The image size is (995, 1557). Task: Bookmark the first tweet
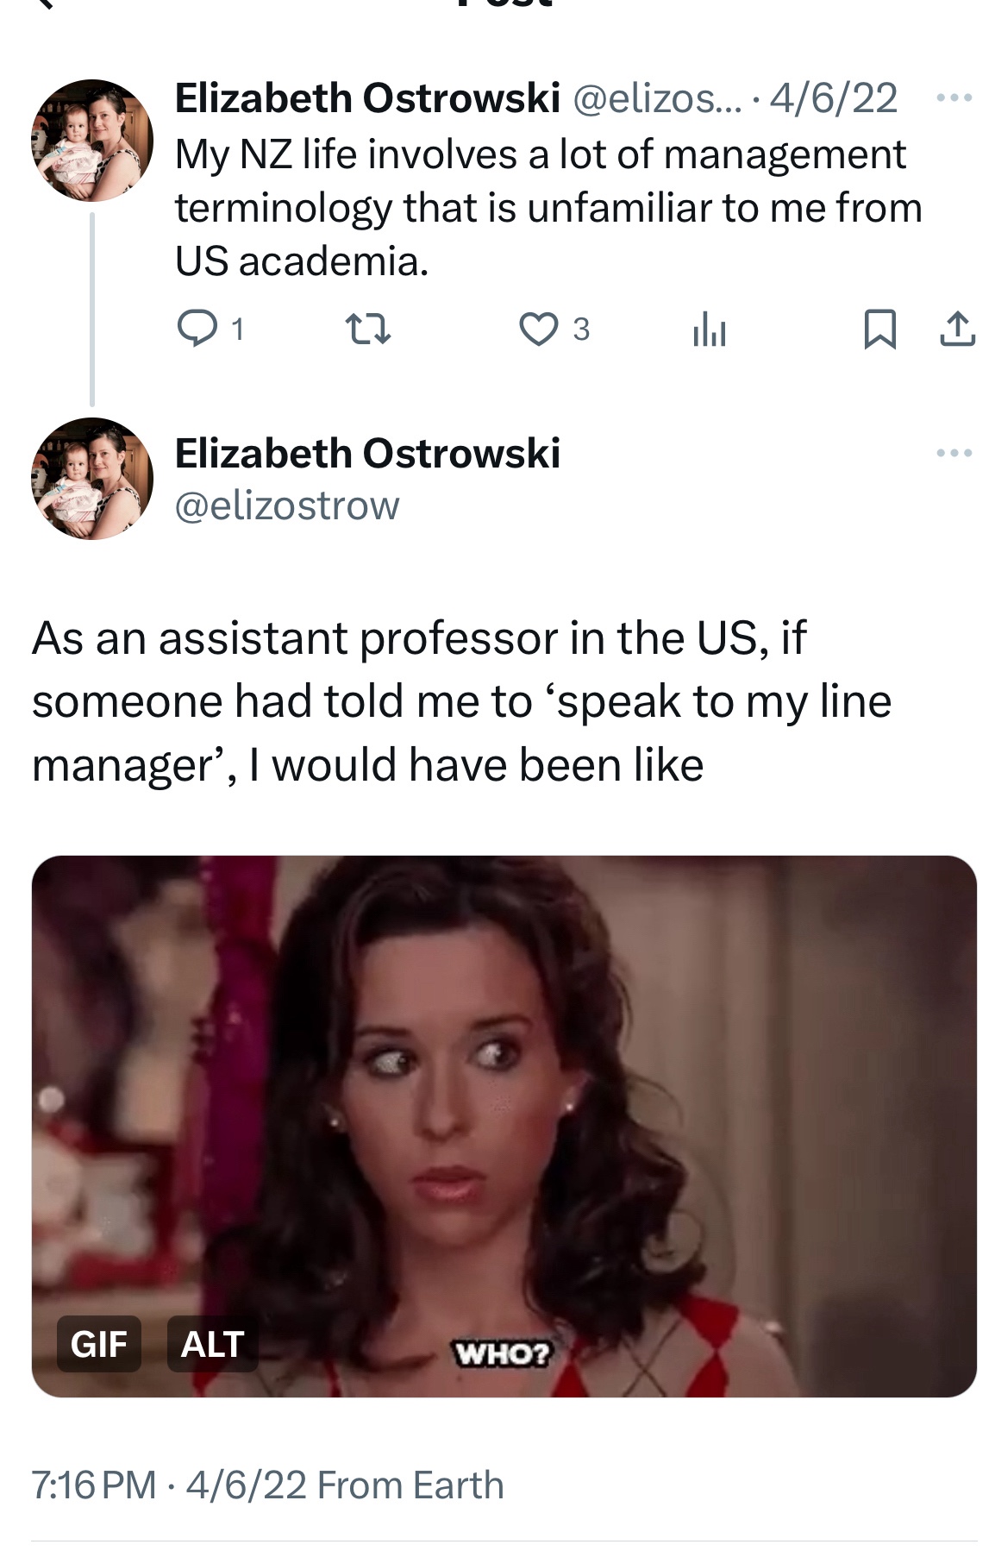[879, 330]
